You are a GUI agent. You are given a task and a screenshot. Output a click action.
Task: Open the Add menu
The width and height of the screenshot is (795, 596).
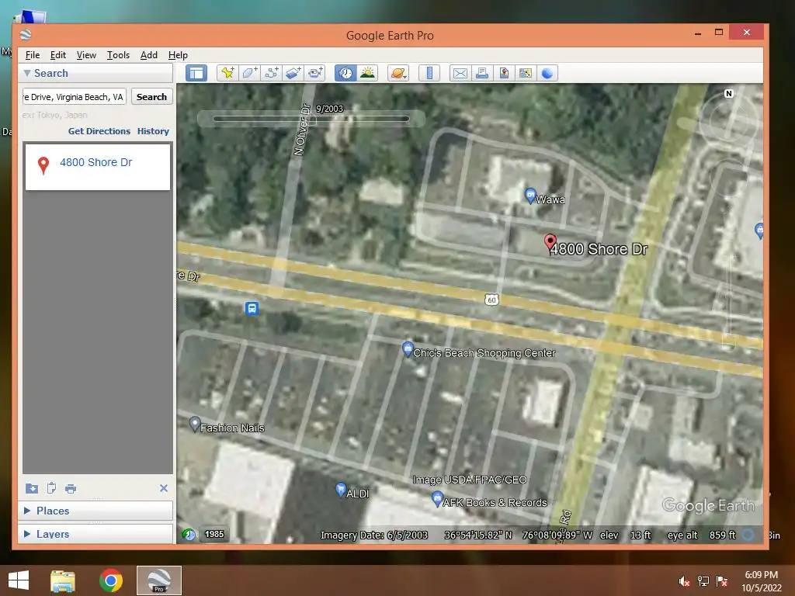tap(148, 55)
